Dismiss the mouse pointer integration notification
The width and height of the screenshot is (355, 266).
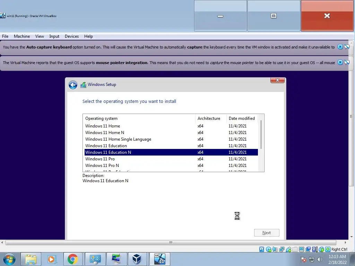pos(340,62)
